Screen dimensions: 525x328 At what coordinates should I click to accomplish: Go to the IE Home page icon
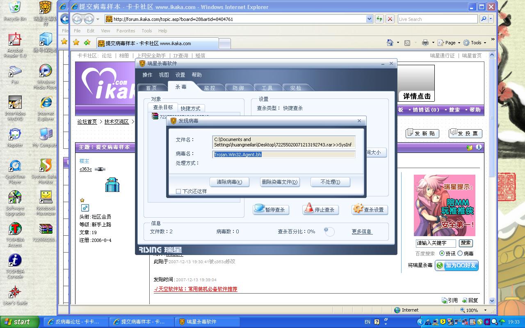[390, 43]
